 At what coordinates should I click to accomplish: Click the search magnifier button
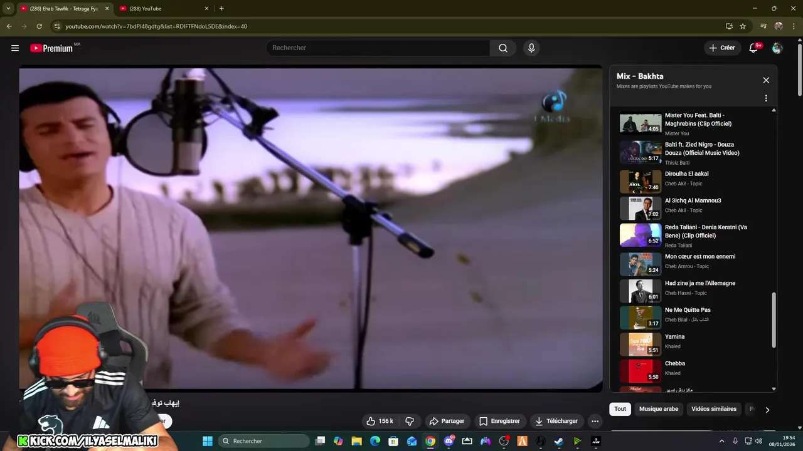(503, 48)
